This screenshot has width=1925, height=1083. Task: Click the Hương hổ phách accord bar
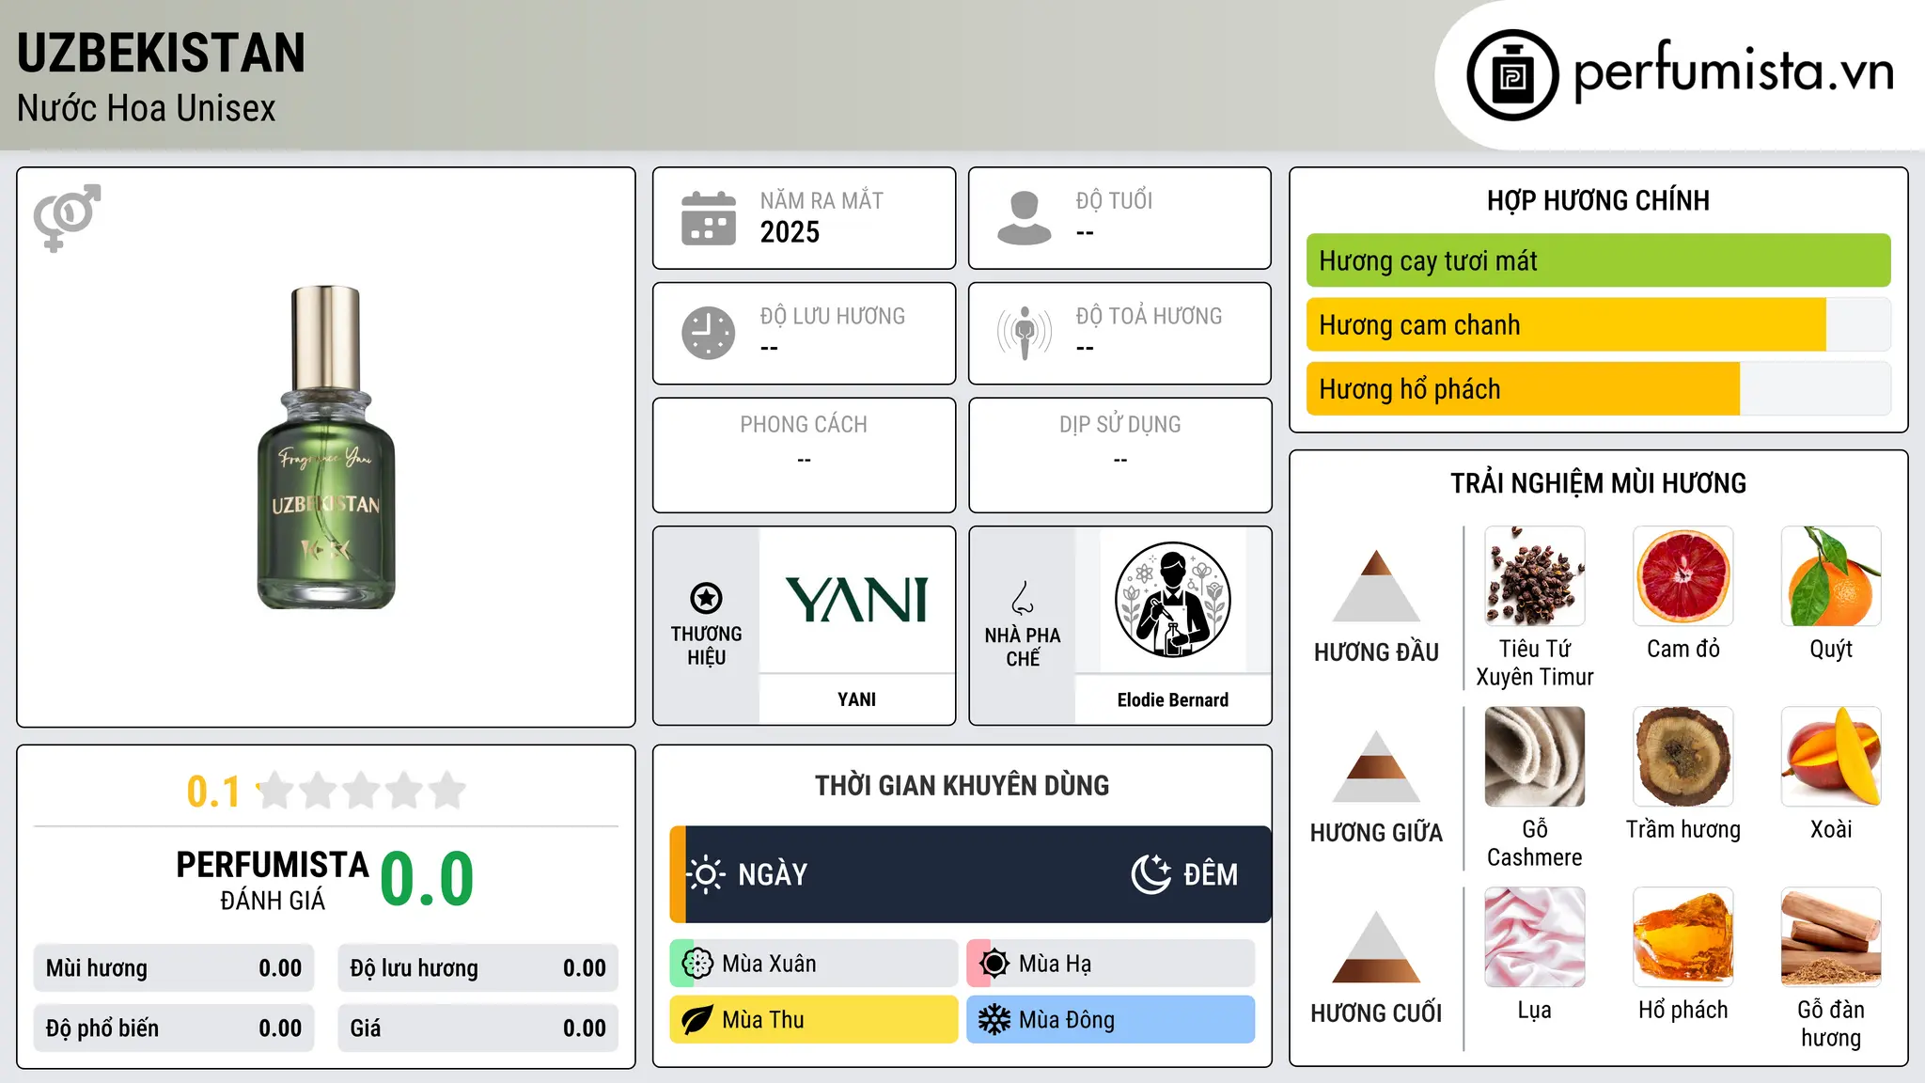1599,388
